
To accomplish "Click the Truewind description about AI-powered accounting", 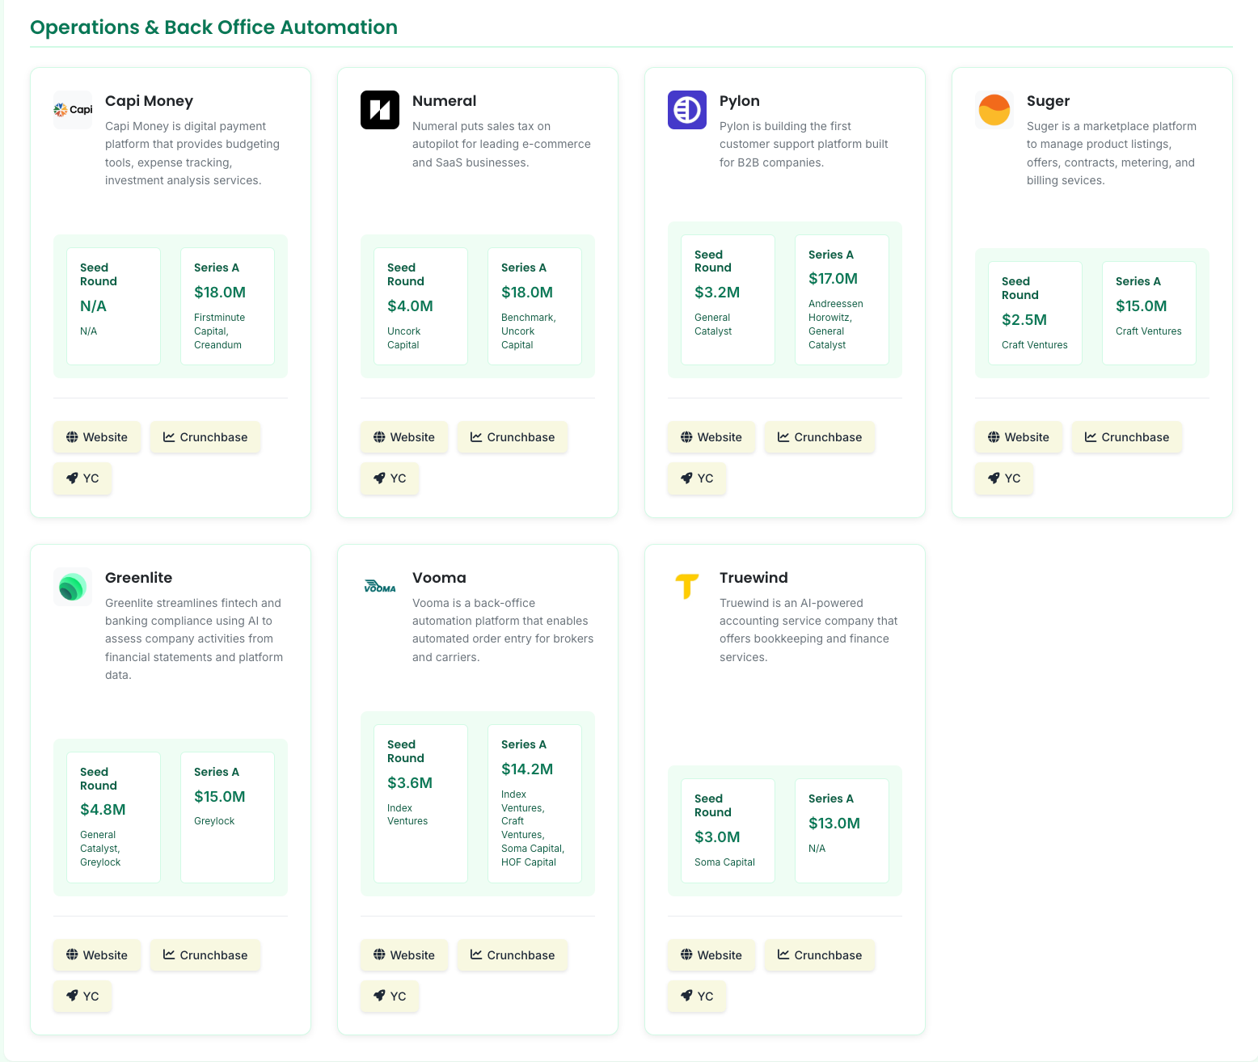I will pyautogui.click(x=808, y=630).
